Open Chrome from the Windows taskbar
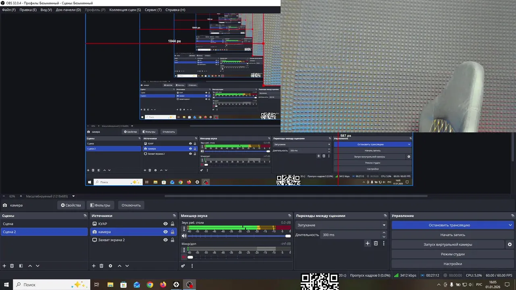Viewport: 516px width, 290px height. pos(150,285)
